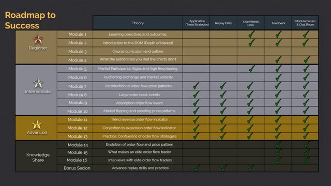
Task: Click the Roadmap to Success title
Action: [x=30, y=20]
